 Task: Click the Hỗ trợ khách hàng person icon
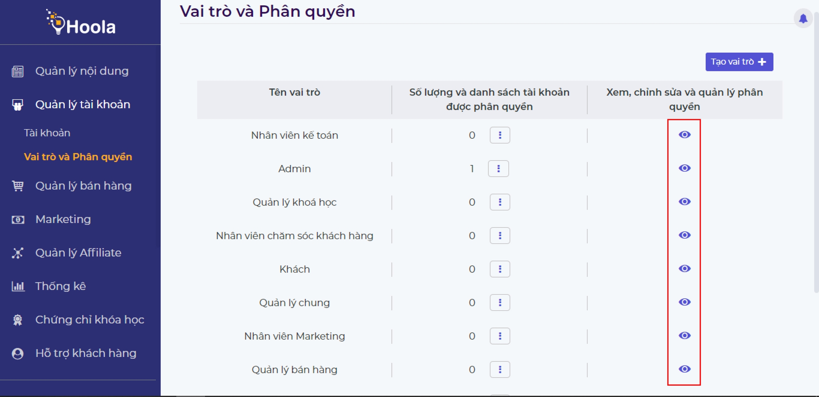pos(18,353)
